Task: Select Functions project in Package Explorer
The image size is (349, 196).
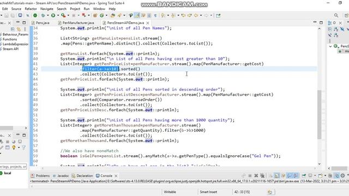Action: (x=10, y=39)
